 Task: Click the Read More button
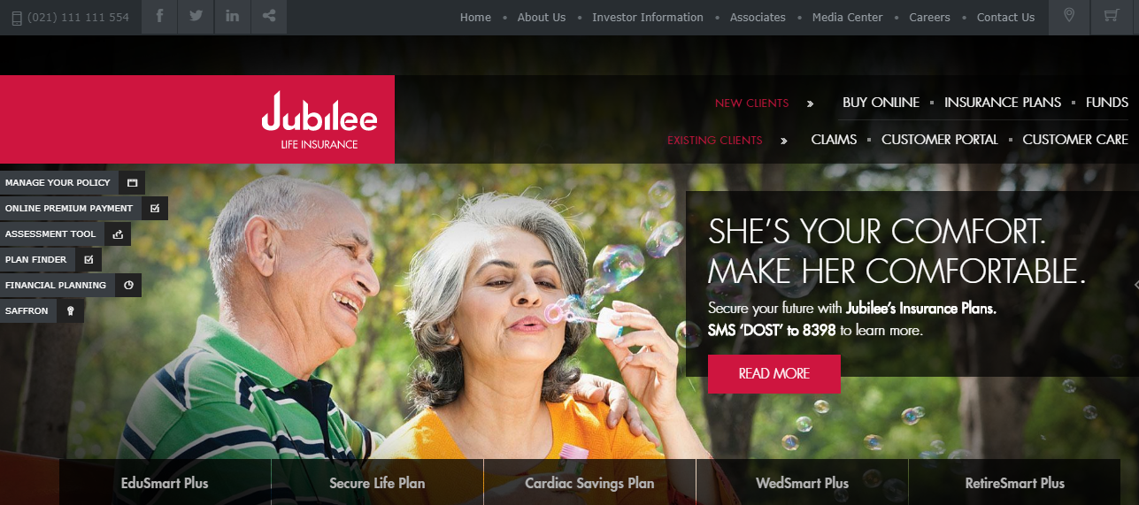coord(773,374)
